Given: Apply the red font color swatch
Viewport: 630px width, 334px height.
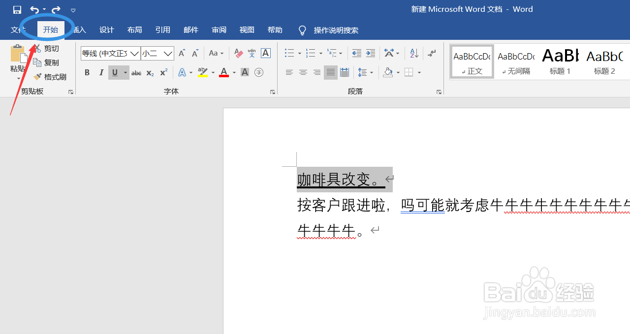Looking at the screenshot, I should tap(223, 72).
